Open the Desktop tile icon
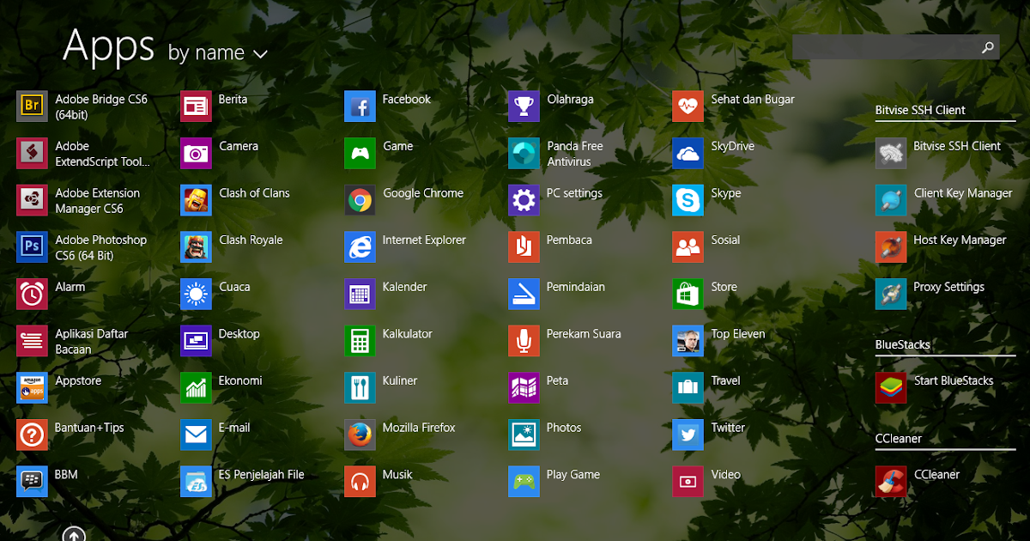This screenshot has height=541, width=1030. (x=196, y=341)
